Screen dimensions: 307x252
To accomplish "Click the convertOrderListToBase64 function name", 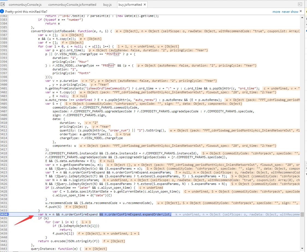I will [53, 31].
